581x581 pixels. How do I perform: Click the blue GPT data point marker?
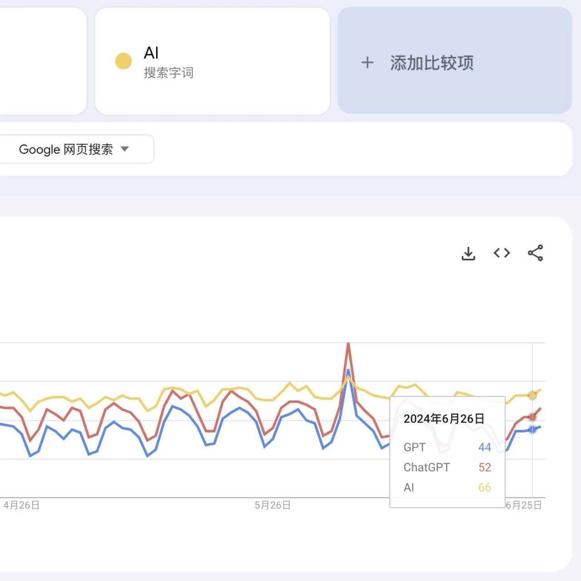pos(532,429)
